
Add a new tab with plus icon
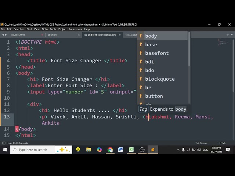[228, 35]
